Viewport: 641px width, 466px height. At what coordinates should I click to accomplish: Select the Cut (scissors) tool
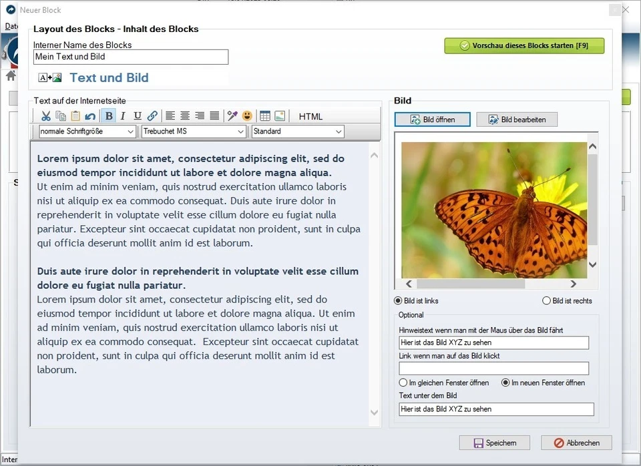tap(46, 115)
